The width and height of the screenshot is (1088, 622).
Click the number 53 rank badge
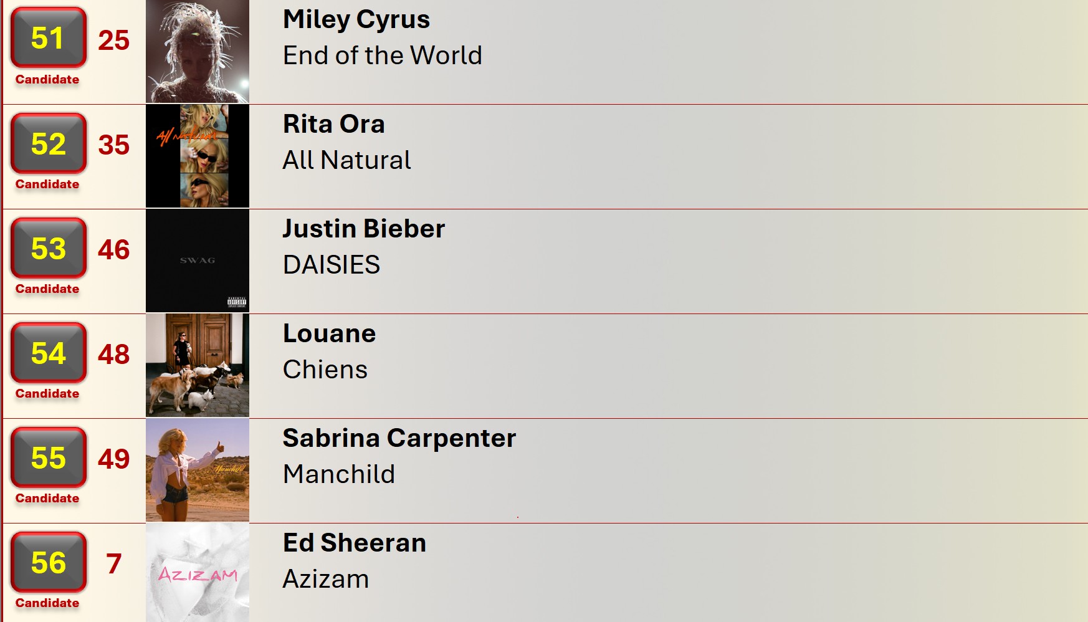pos(48,248)
